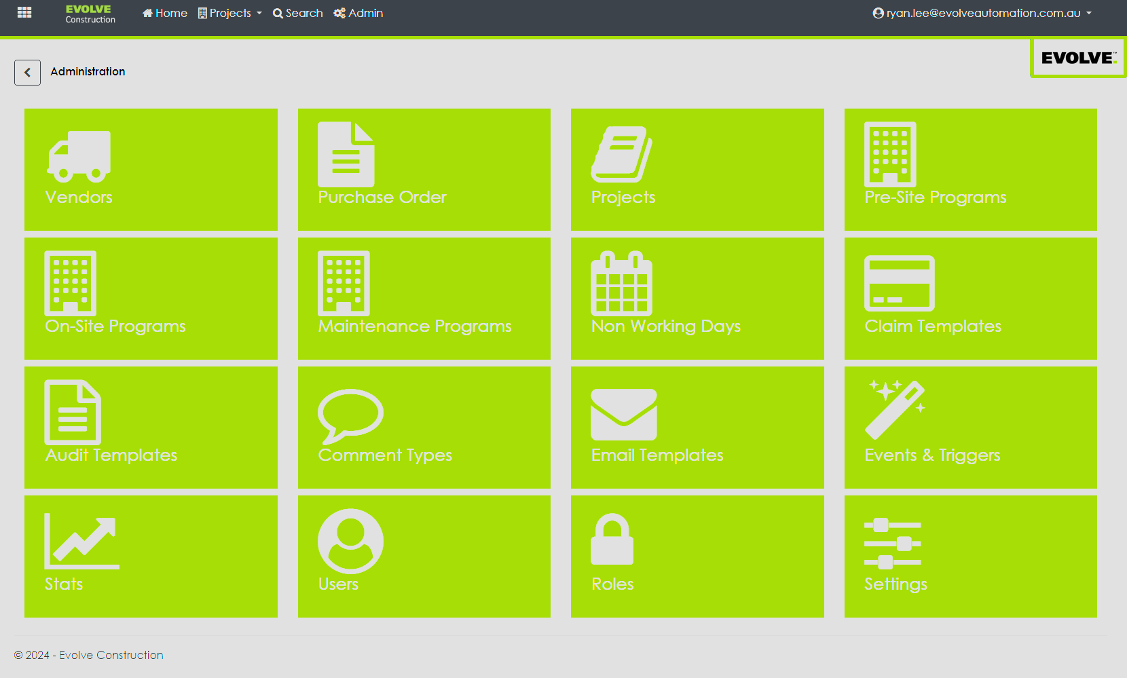Expand the Projects dropdown in navbar
Image resolution: width=1127 pixels, height=678 pixels.
[229, 14]
